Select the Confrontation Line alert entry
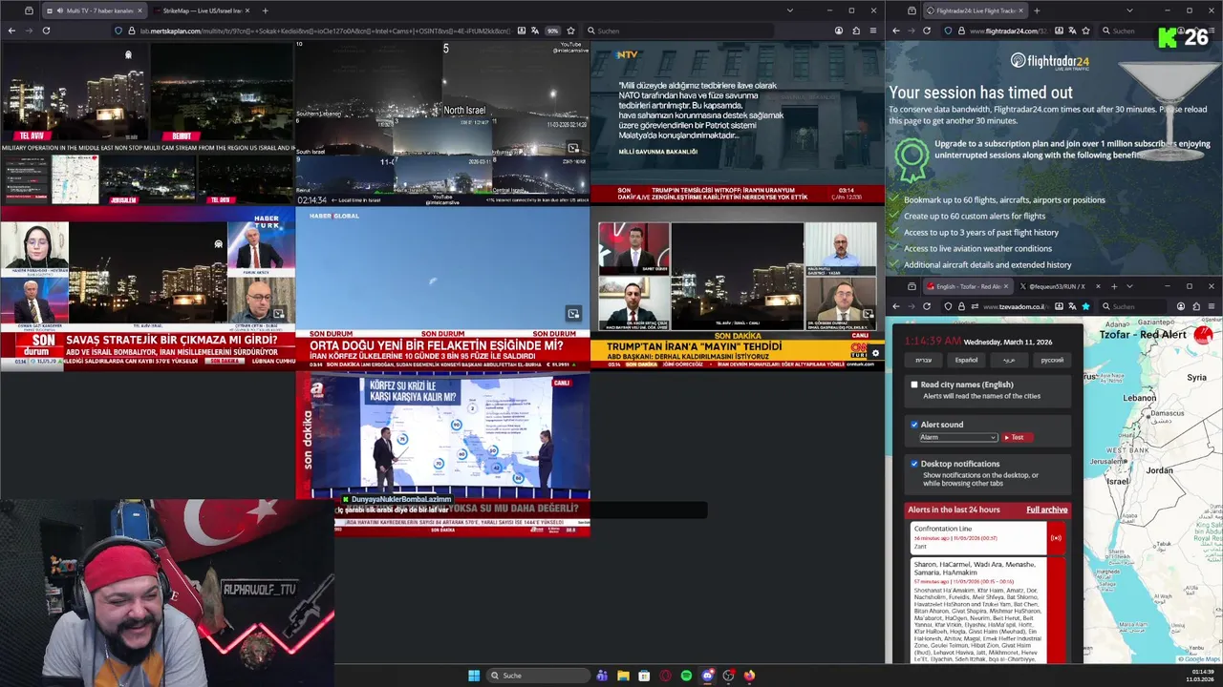The height and width of the screenshot is (687, 1223). (988, 537)
